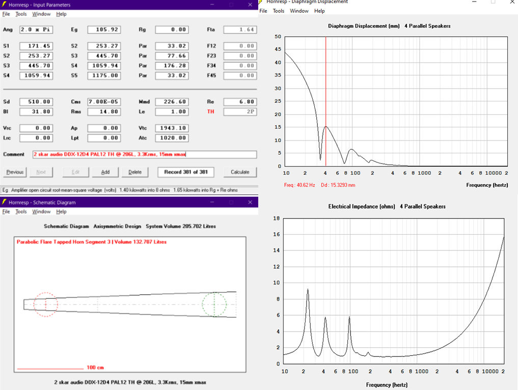The image size is (518, 390).
Task: Click the Ap field
Action: click(104, 128)
